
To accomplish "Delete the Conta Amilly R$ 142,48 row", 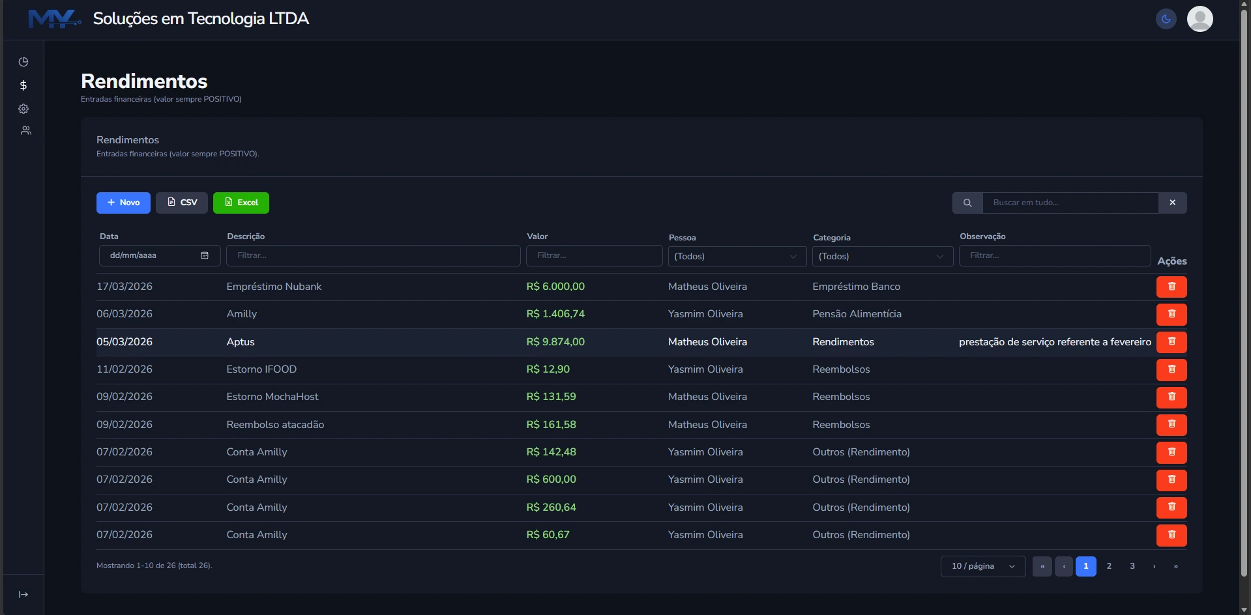I will pos(1171,452).
